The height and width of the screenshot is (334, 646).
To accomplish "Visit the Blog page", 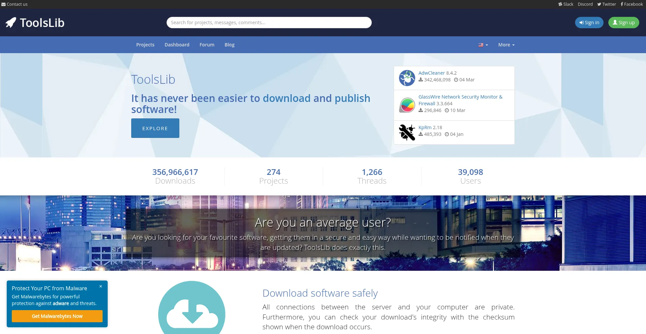I will pos(229,45).
